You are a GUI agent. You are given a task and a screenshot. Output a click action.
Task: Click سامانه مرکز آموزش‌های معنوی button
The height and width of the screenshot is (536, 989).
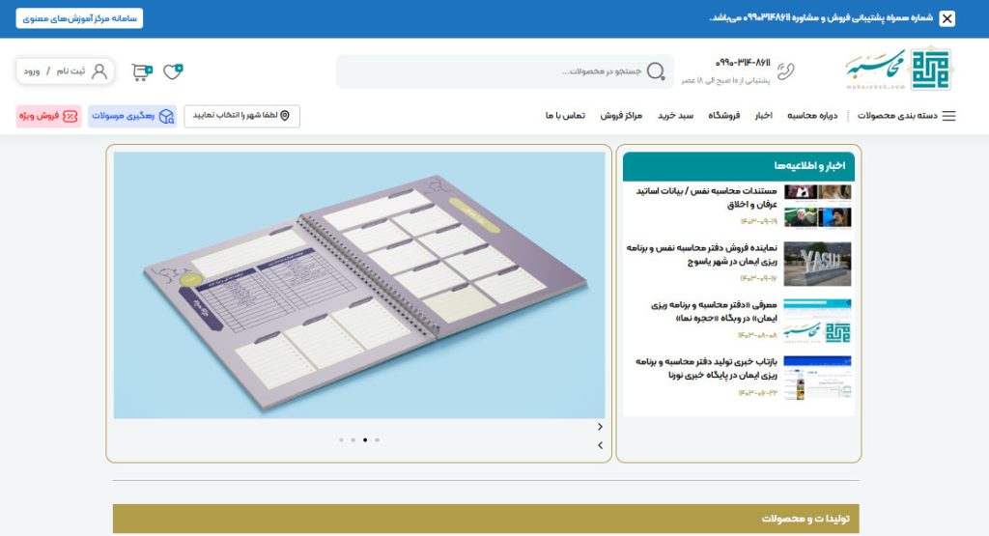tap(79, 18)
